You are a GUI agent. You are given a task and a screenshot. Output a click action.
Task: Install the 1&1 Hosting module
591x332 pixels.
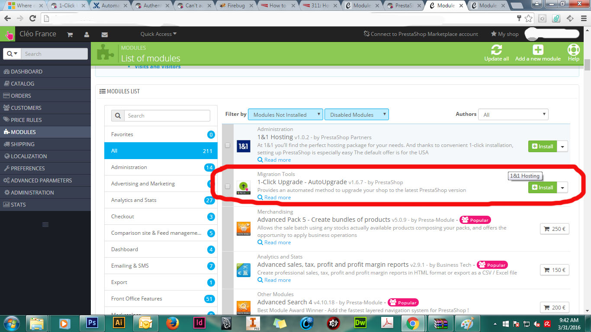click(x=543, y=147)
